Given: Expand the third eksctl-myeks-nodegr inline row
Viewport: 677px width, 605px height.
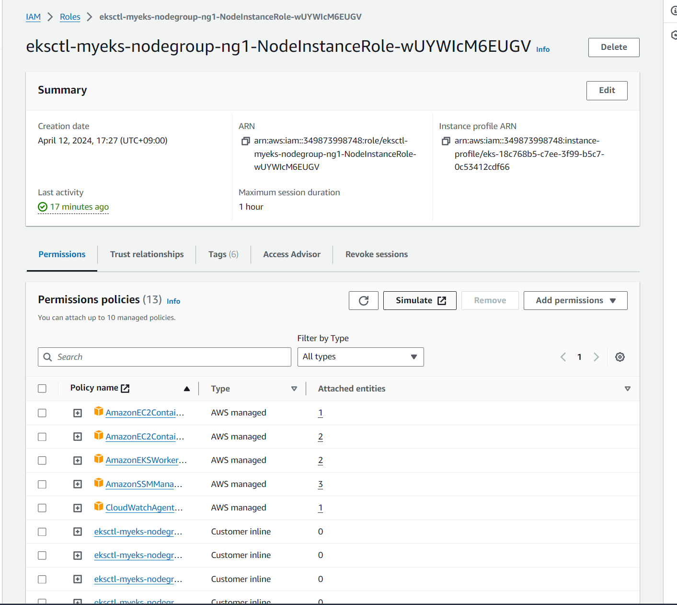Looking at the screenshot, I should coord(78,579).
